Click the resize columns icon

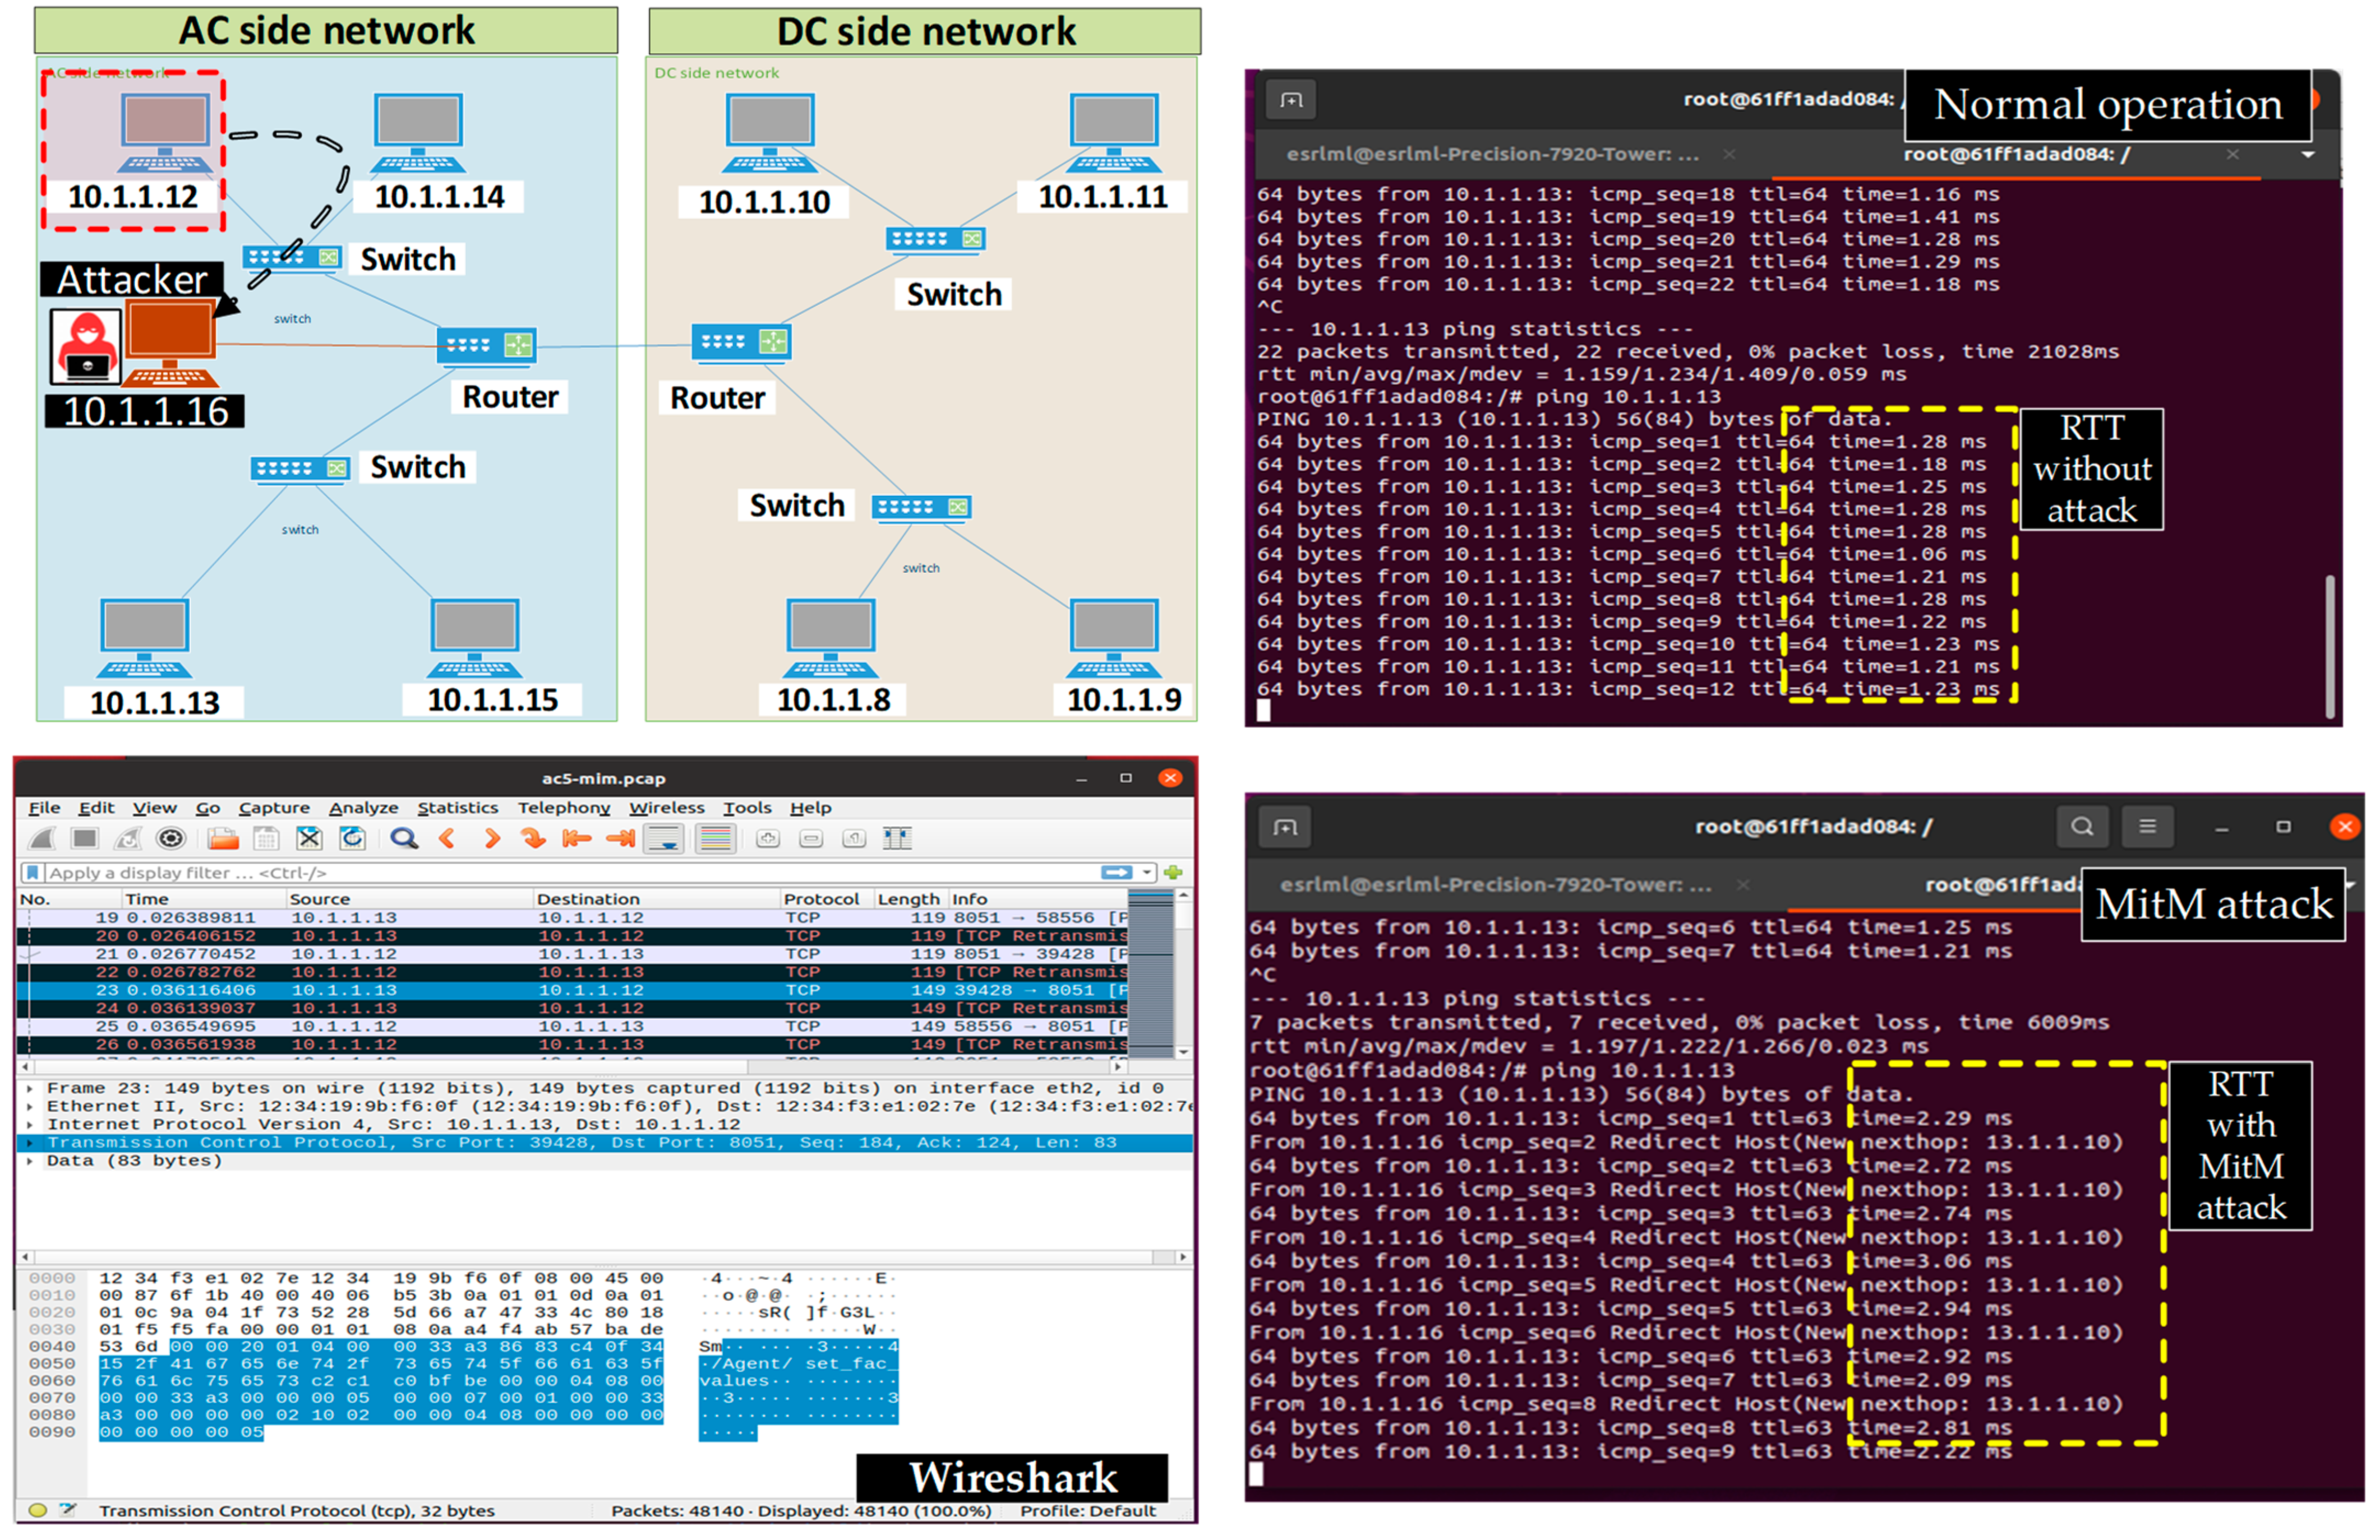897,839
